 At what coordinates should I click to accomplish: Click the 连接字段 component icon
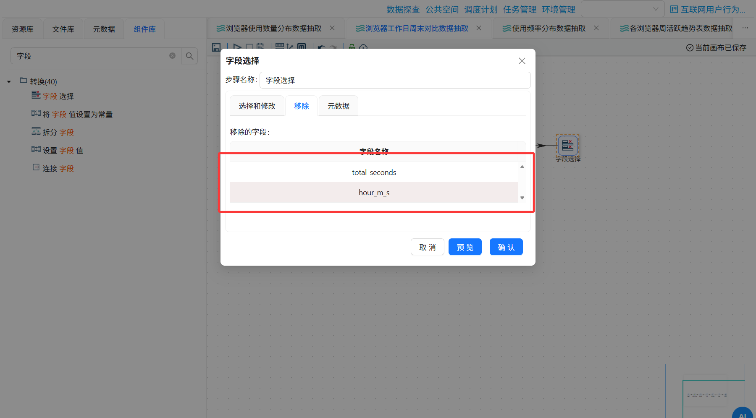(36, 167)
